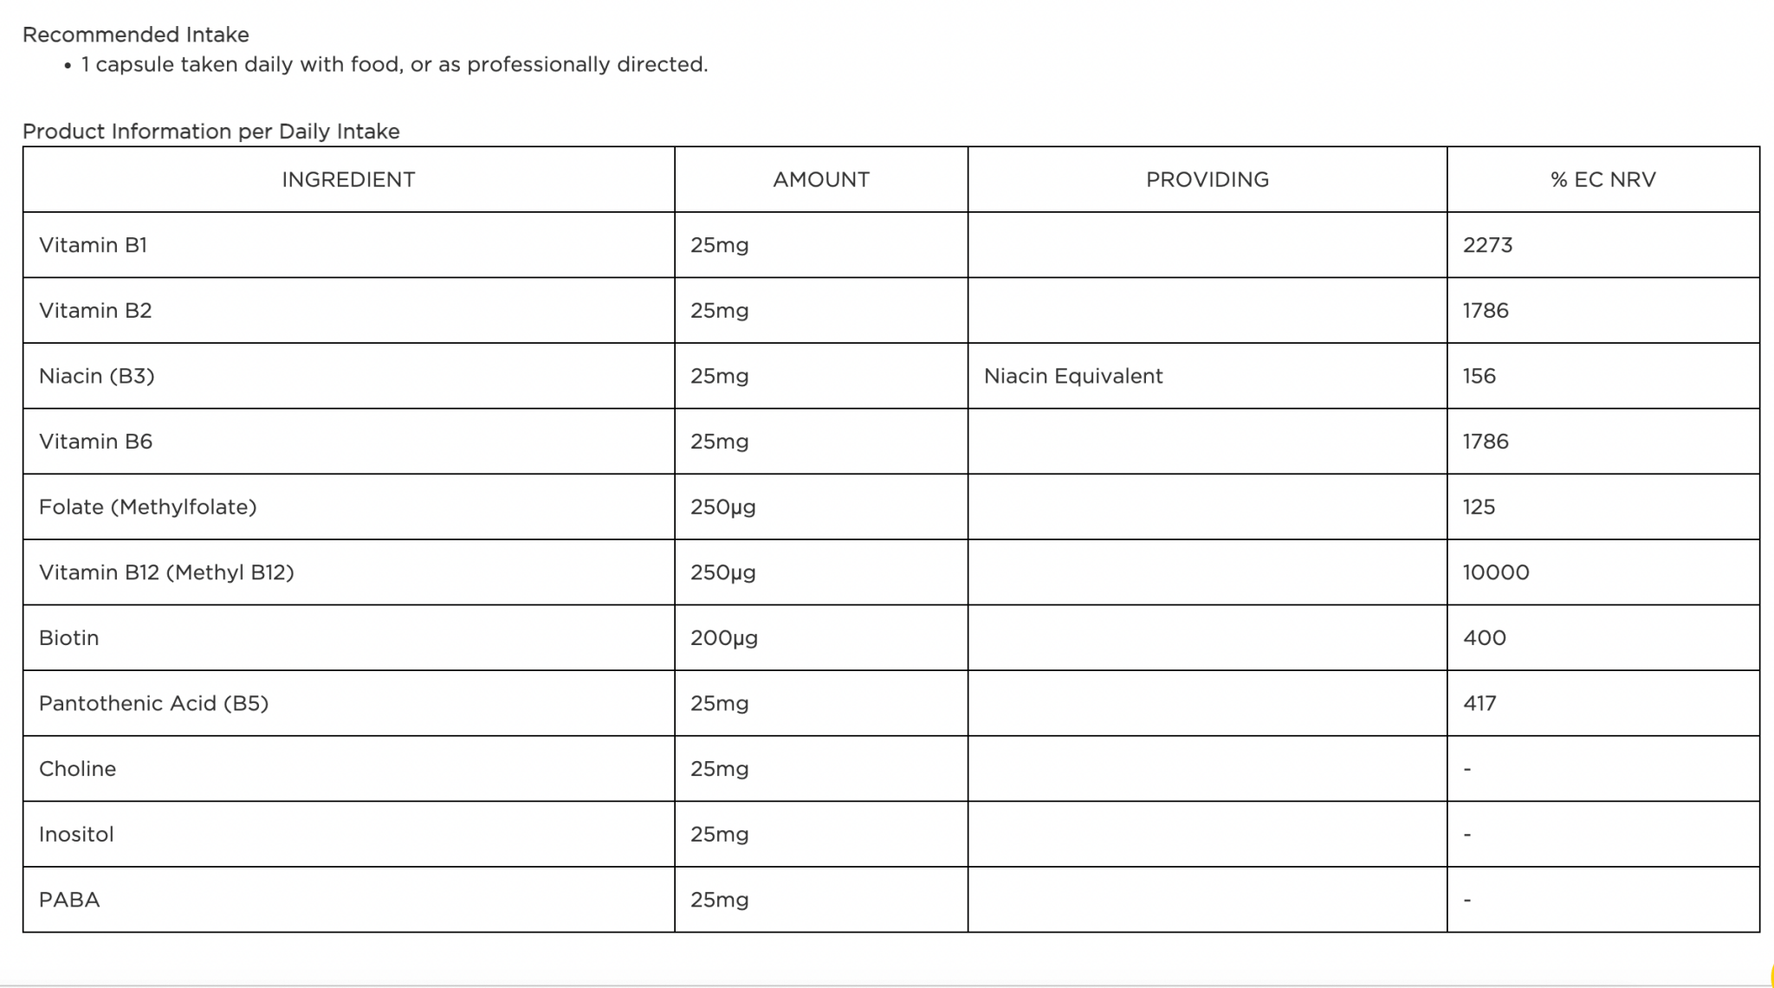1774x988 pixels.
Task: Select the Pantothenic Acid (B5) cell
Action: tap(154, 703)
